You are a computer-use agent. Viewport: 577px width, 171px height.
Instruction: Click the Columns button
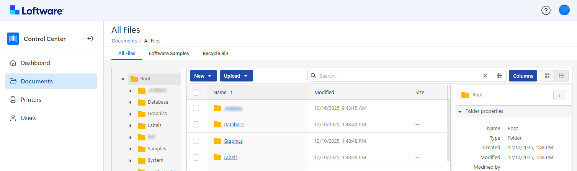pyautogui.click(x=523, y=76)
